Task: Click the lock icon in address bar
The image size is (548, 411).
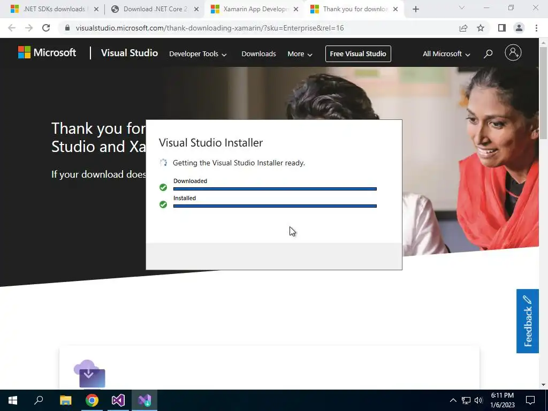Action: pos(67,28)
